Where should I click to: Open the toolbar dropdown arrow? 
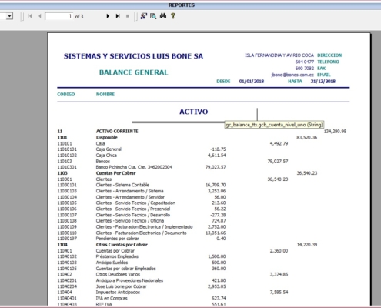pyautogui.click(x=10, y=16)
